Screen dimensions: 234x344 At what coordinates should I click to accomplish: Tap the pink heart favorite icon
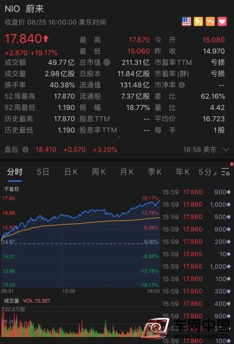point(222,21)
